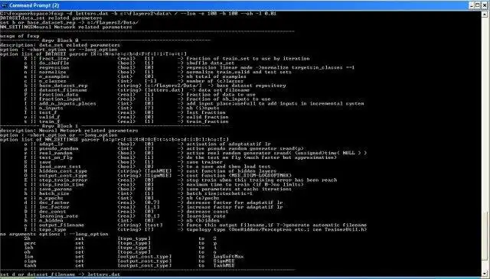Click the 'perc' long option name
490x279 pixels.
(x=30, y=243)
